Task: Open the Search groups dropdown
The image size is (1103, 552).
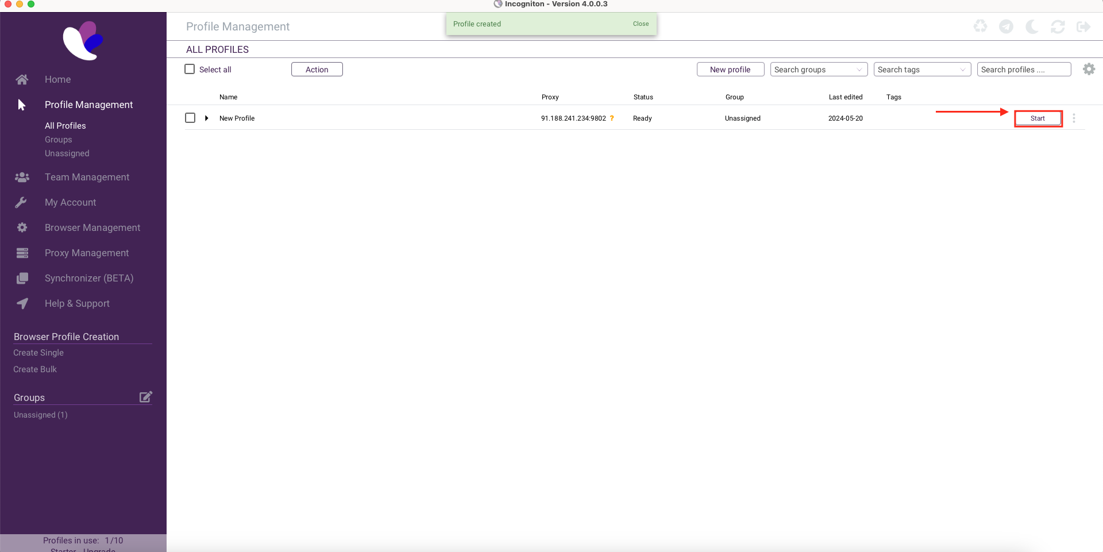Action: pos(819,70)
